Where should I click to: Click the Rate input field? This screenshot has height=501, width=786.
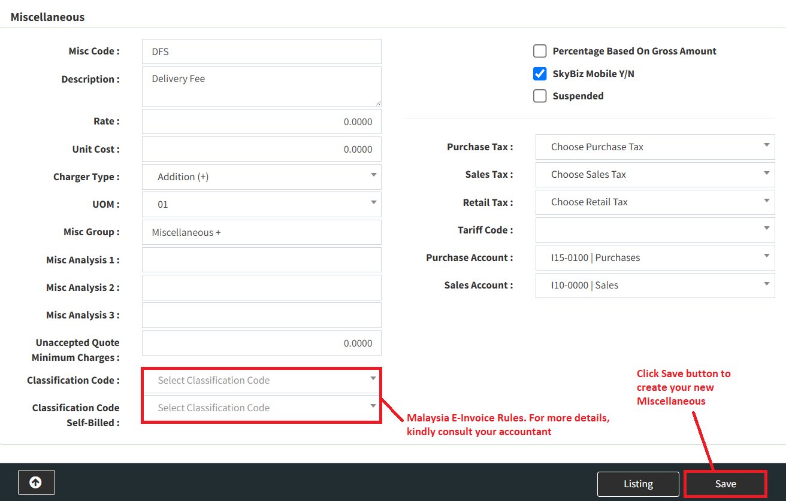coord(261,122)
